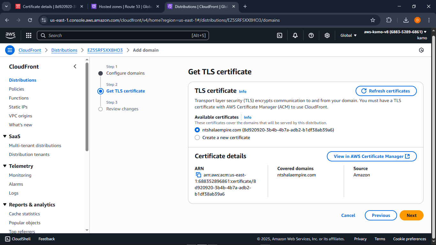The image size is (436, 245).
Task: Open the Global region dropdown
Action: coord(348,35)
